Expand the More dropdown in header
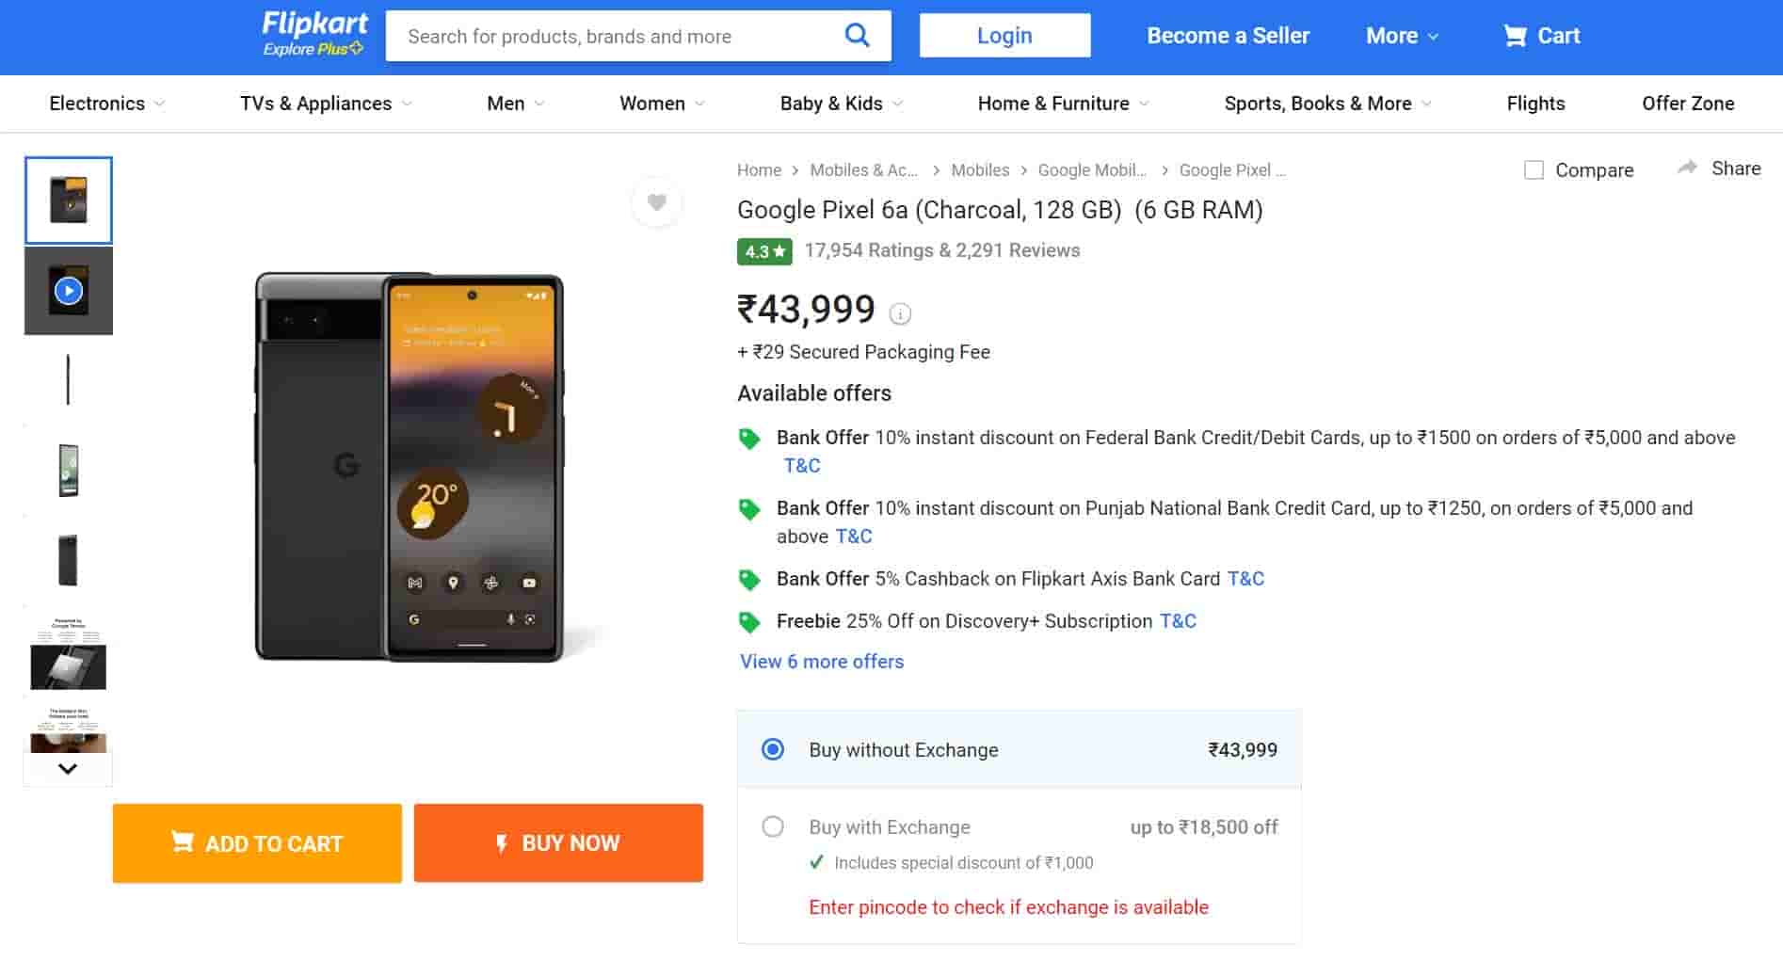This screenshot has width=1783, height=961. [1402, 36]
